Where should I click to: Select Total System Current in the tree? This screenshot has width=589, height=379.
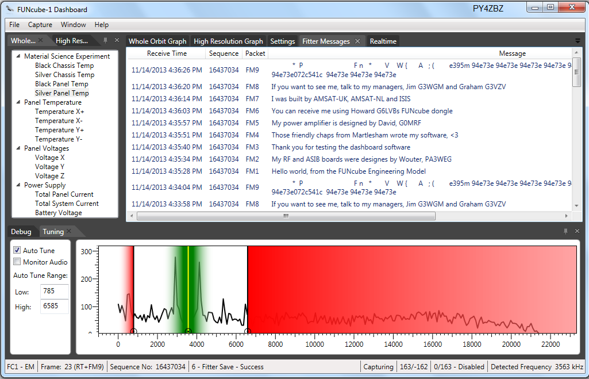67,204
